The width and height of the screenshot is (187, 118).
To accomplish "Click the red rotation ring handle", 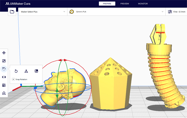I will (63, 60).
